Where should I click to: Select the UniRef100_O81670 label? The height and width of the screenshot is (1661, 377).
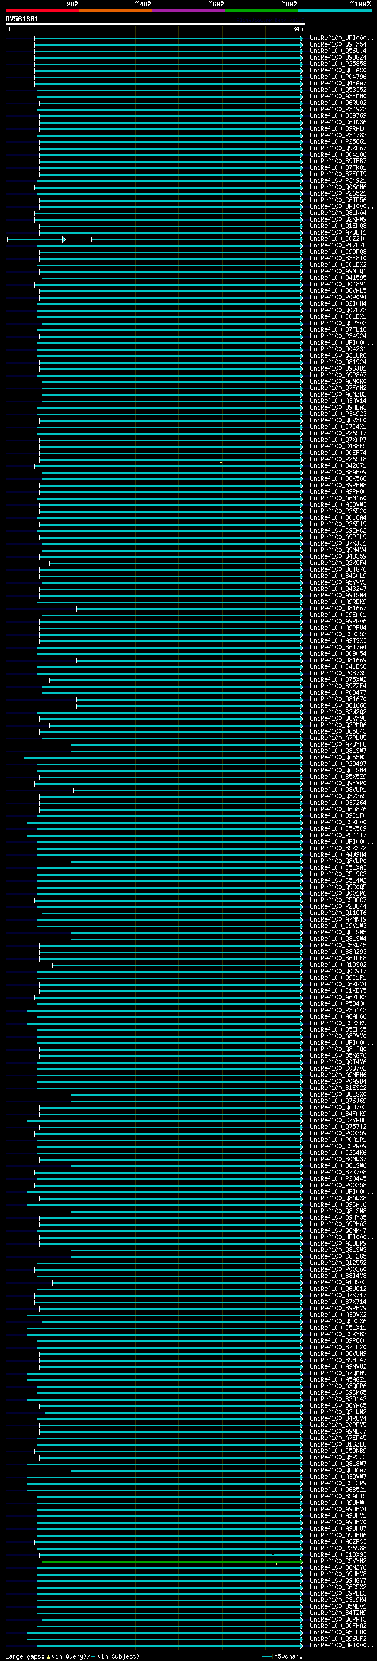(x=338, y=699)
